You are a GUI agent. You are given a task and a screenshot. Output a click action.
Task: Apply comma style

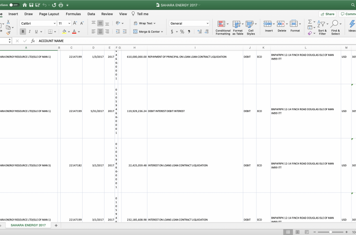pyautogui.click(x=189, y=31)
